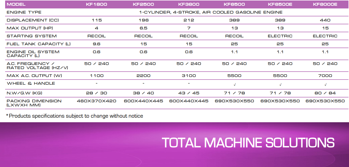Click the 460X370X420 packing dimension

(x=96, y=101)
